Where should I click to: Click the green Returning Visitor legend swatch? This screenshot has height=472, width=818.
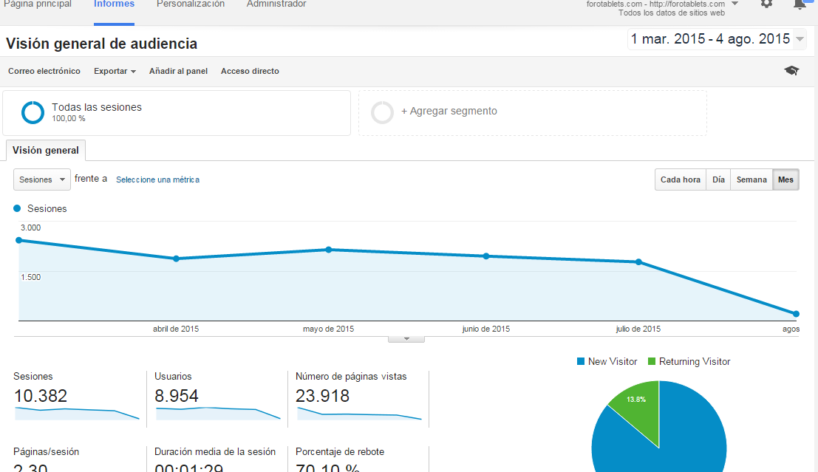[x=652, y=361]
